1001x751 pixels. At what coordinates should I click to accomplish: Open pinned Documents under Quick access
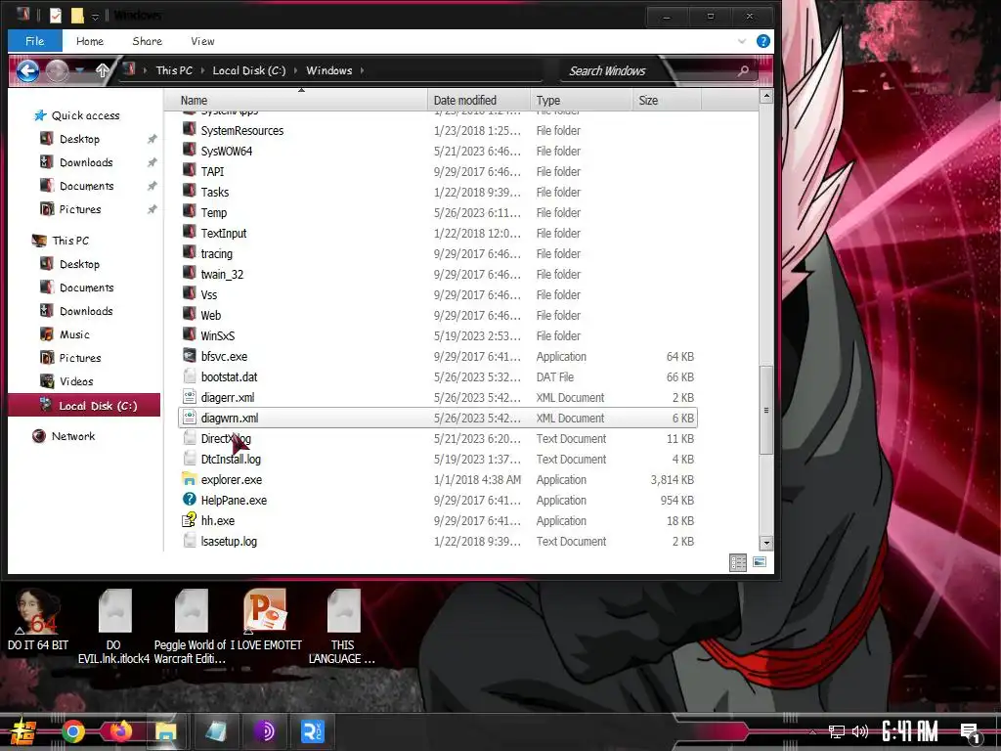tap(86, 187)
